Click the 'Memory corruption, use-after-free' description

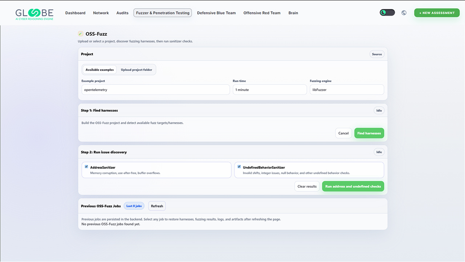coord(125,173)
